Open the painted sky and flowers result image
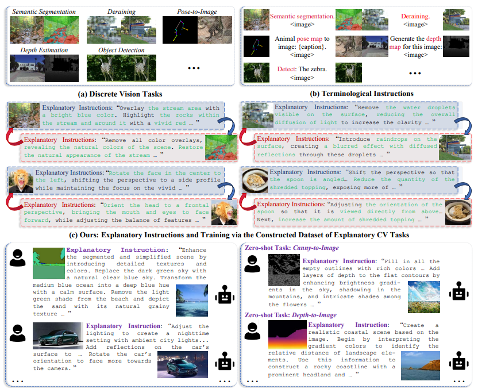 tap(424, 297)
